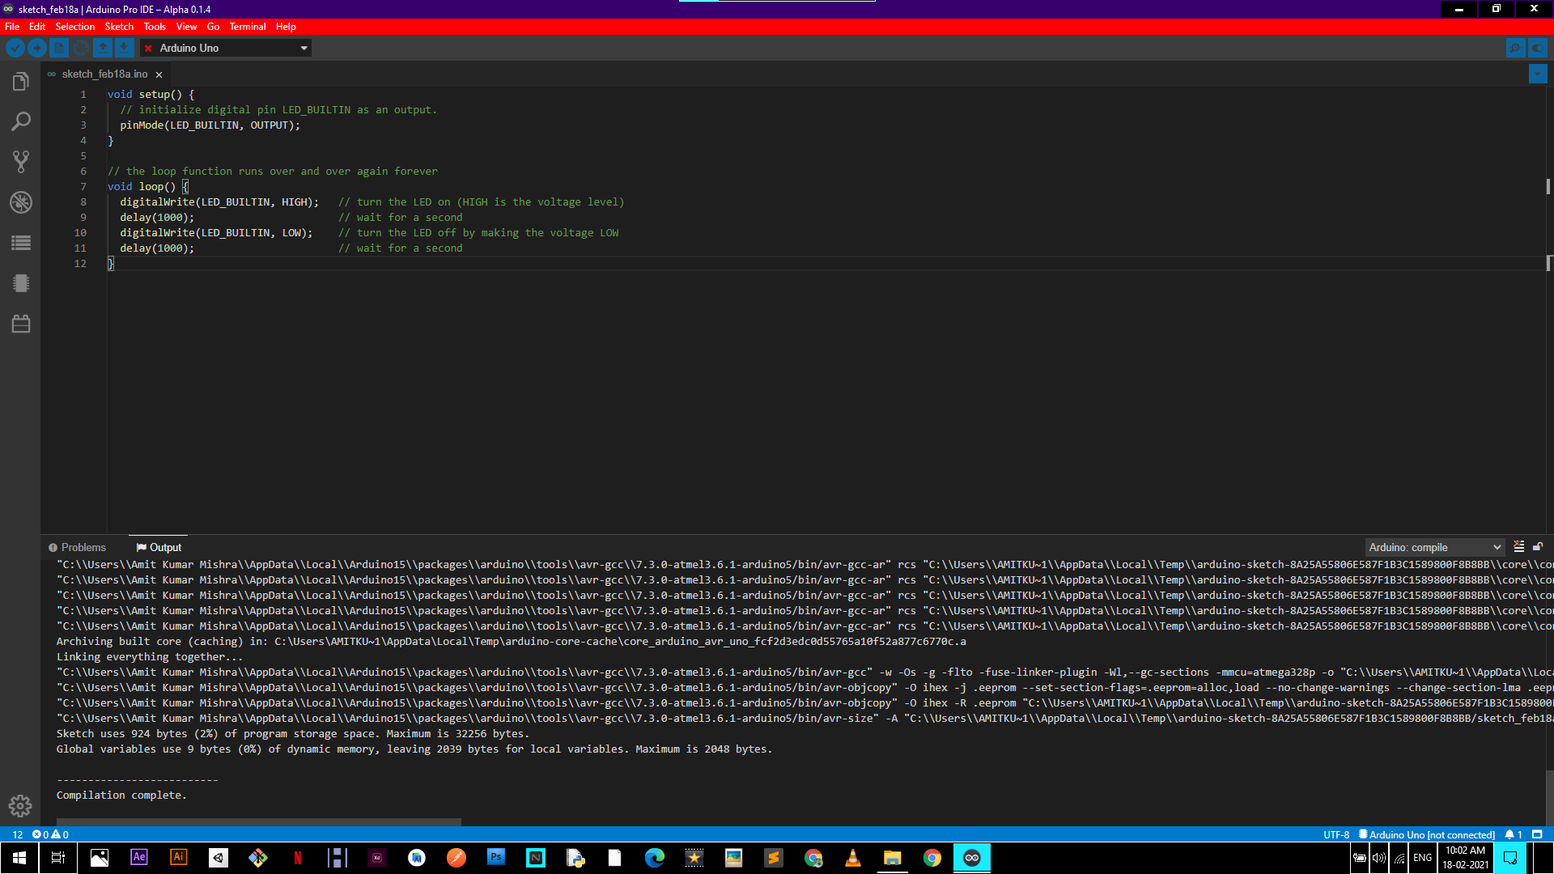Click the Open sketch up-arrow button

coord(102,48)
